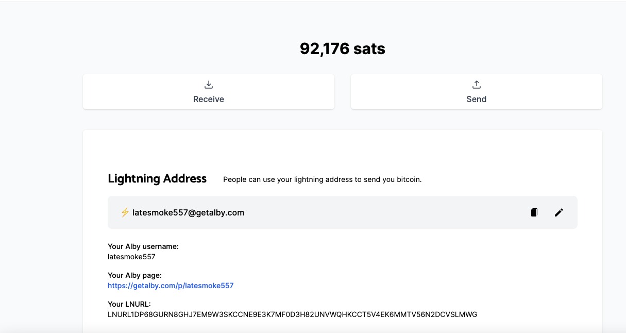Click the 'Your Alby username:' label

pos(143,247)
